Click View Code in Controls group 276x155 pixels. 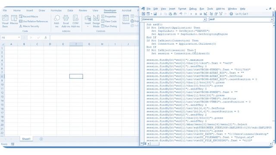click(109, 22)
